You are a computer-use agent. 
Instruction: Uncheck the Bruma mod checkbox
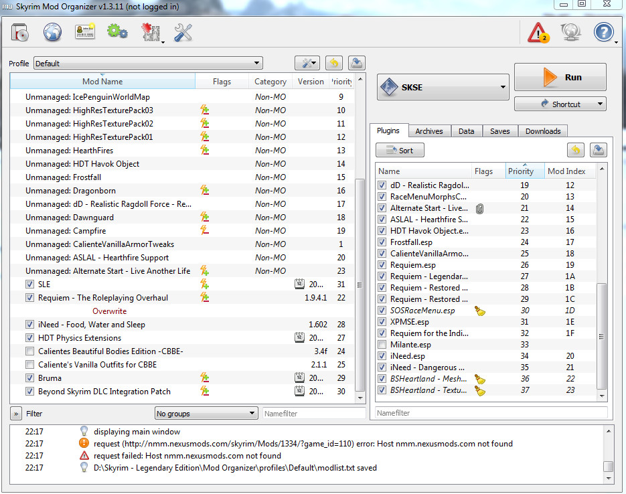(x=29, y=378)
